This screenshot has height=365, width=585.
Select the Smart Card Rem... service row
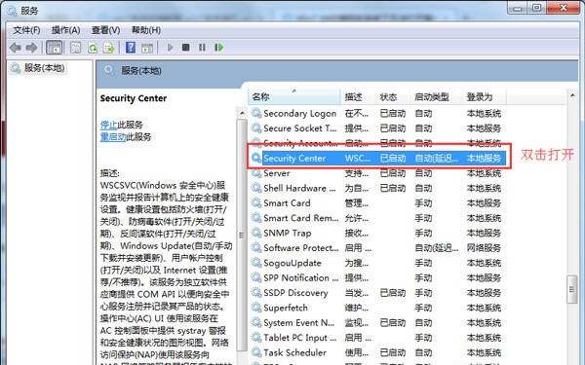377,218
